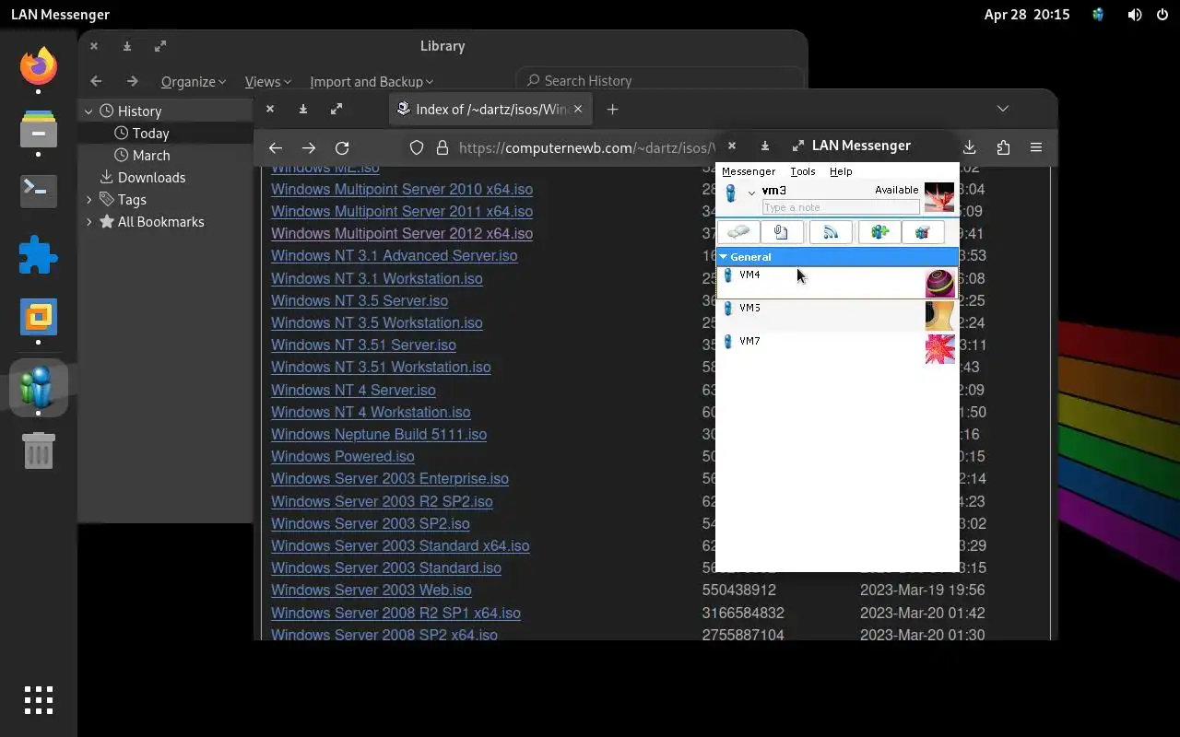Reload the Firefox page

coord(342,147)
